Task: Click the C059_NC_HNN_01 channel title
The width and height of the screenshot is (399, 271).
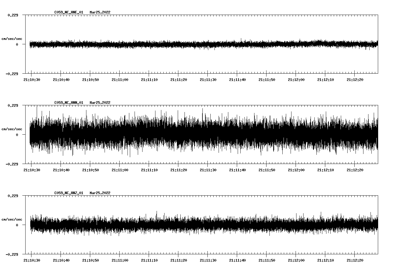Action: coord(69,103)
